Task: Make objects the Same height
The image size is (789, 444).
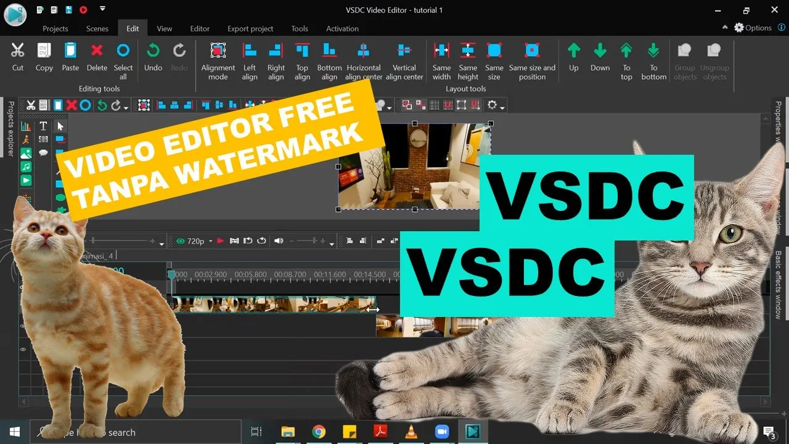Action: (468, 60)
